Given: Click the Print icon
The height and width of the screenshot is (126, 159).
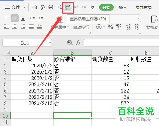Looking at the screenshot, I should point(51,7).
